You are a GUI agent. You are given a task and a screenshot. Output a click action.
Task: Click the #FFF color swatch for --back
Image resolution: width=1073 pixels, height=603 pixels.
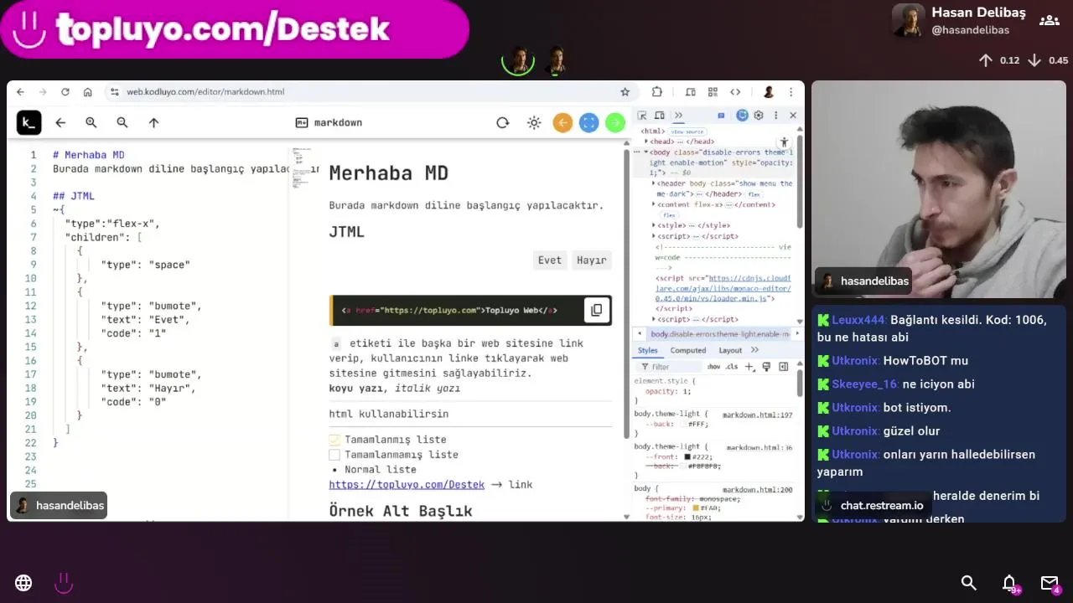tap(684, 425)
